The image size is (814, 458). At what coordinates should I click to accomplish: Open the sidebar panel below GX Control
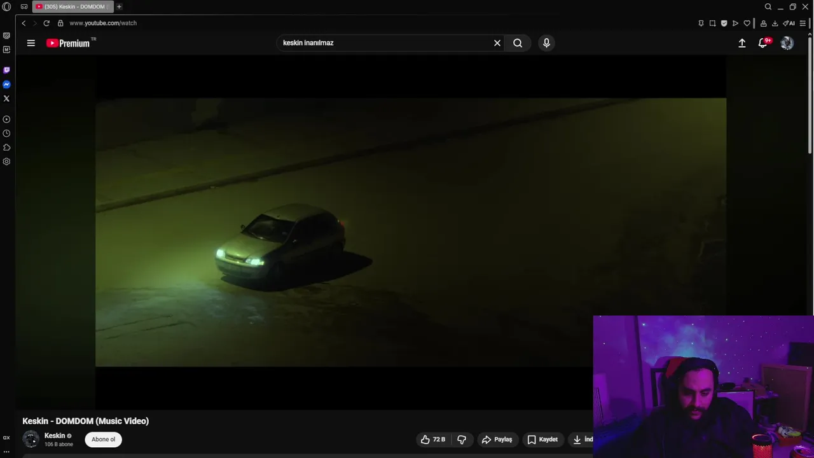(6, 50)
